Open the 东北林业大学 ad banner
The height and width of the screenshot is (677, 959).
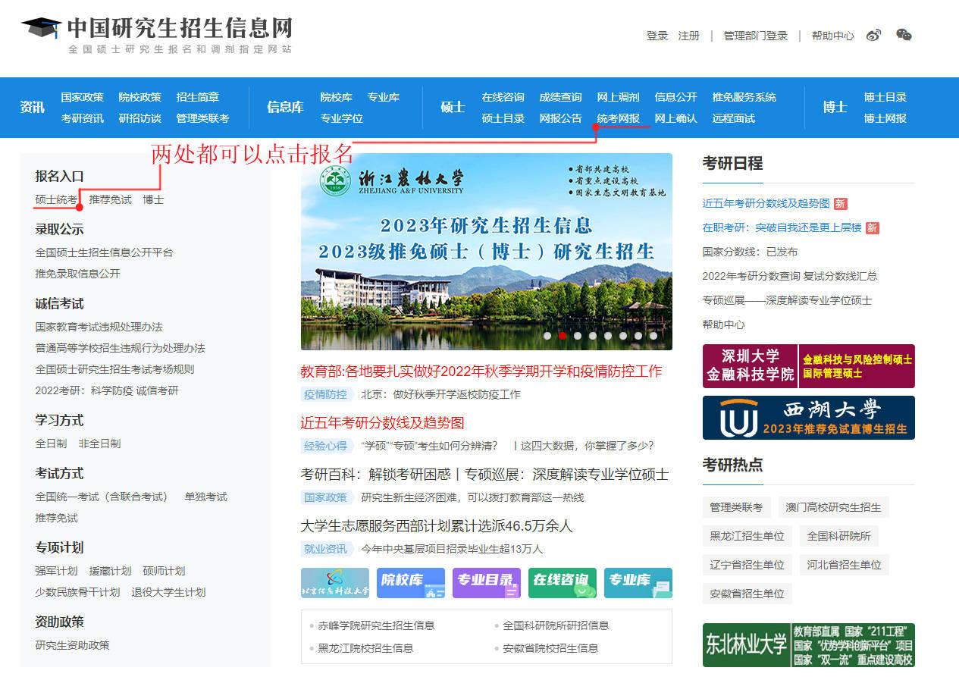click(x=809, y=645)
